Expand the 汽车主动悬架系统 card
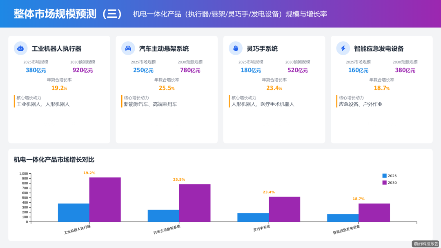Image resolution: width=441 pixels, height=248 pixels. point(167,89)
